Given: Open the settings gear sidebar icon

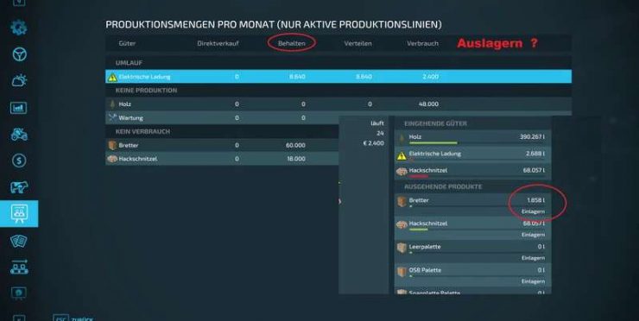Looking at the screenshot, I should (19, 28).
